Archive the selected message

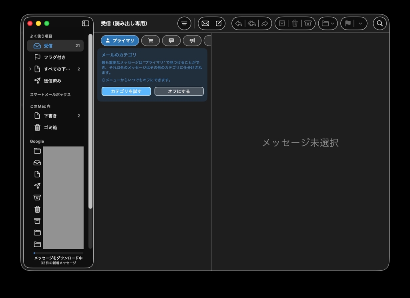pyautogui.click(x=282, y=23)
